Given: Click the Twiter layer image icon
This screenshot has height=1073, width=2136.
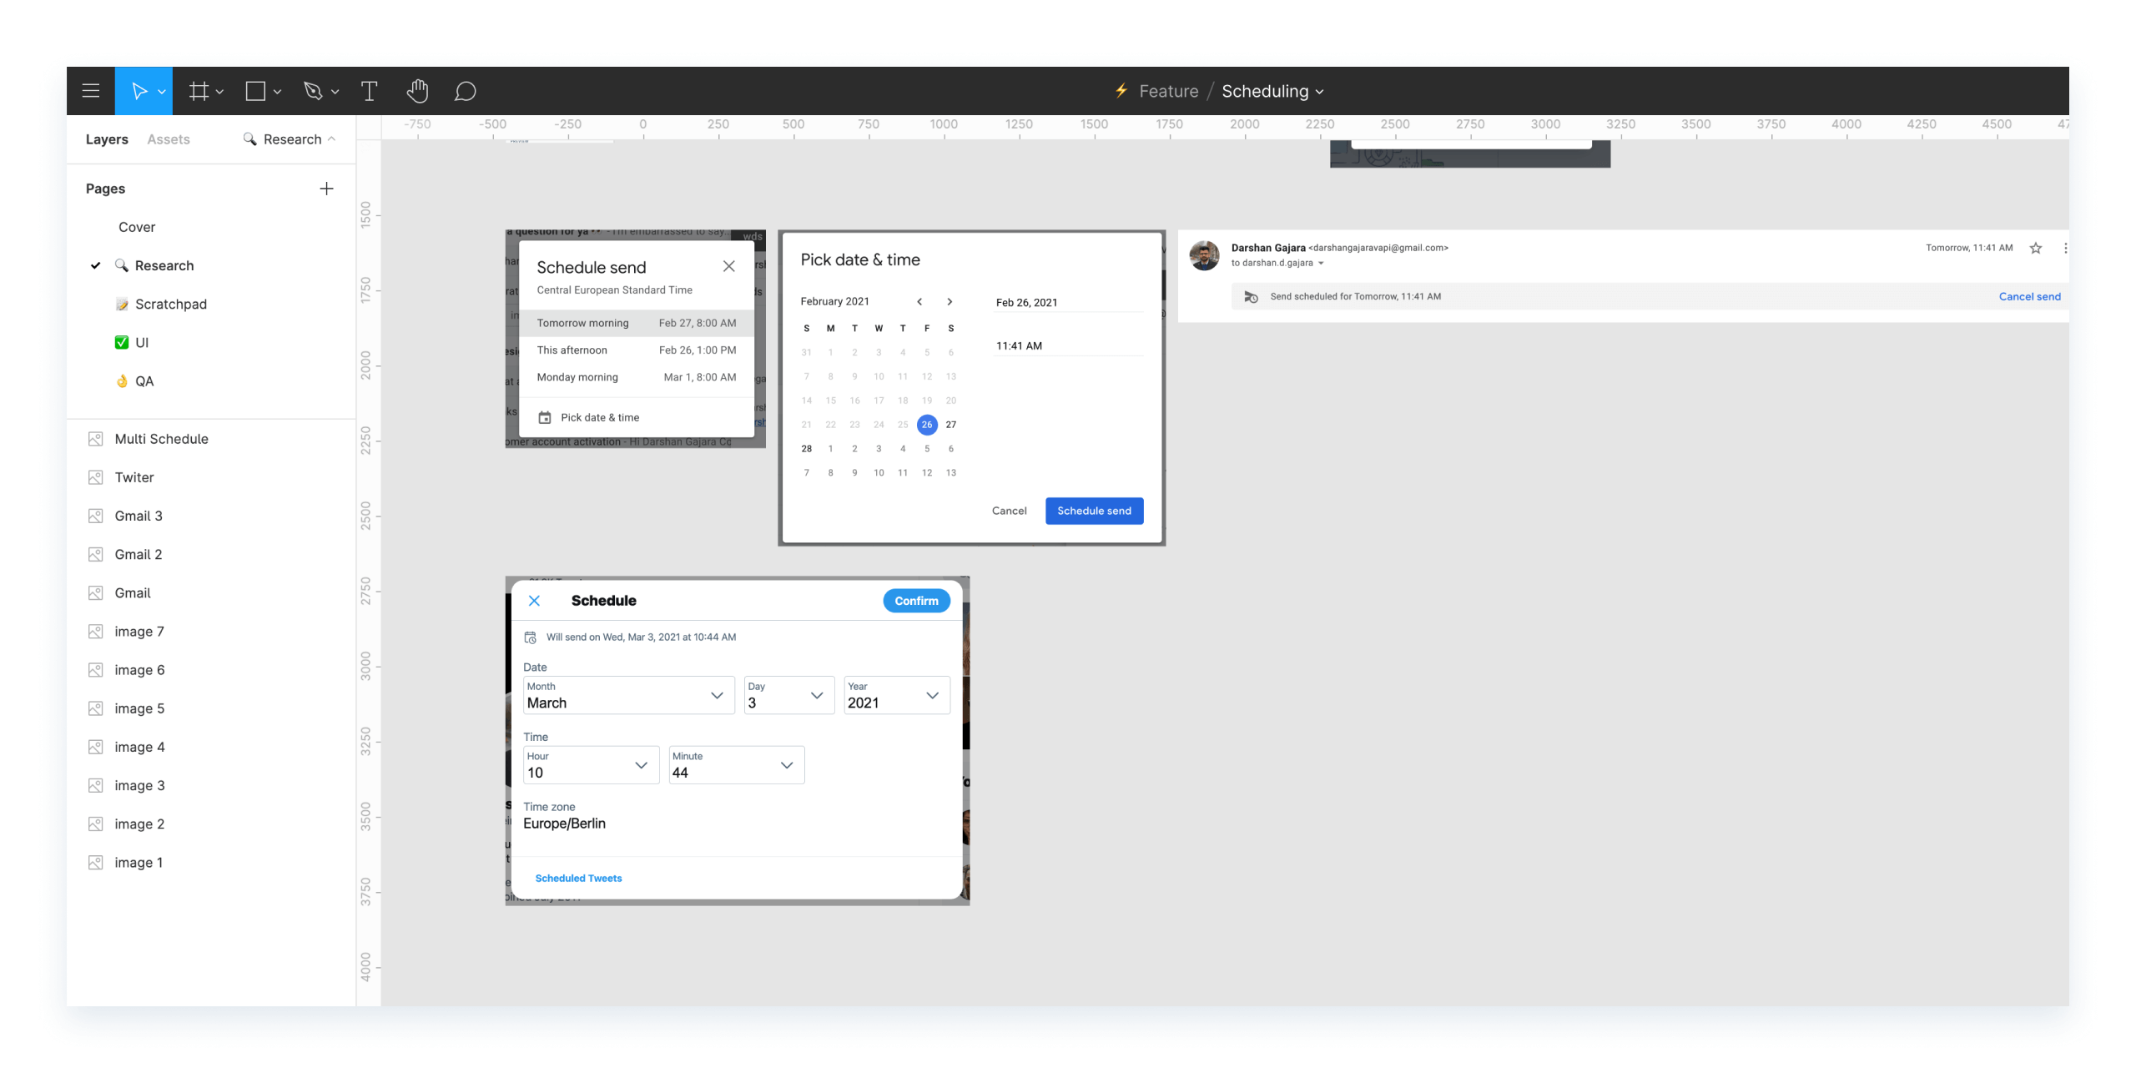Looking at the screenshot, I should point(95,477).
